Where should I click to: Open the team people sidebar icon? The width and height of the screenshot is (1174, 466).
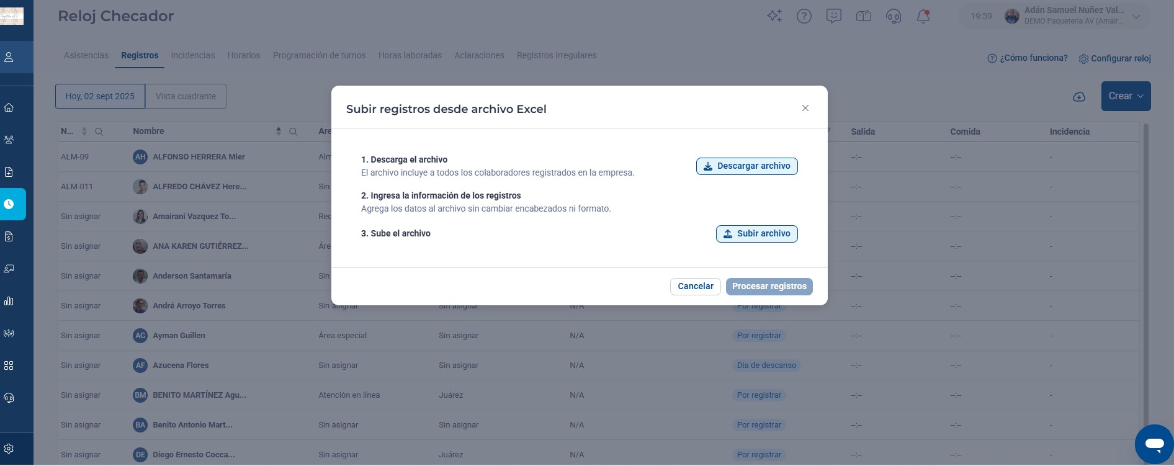point(9,140)
